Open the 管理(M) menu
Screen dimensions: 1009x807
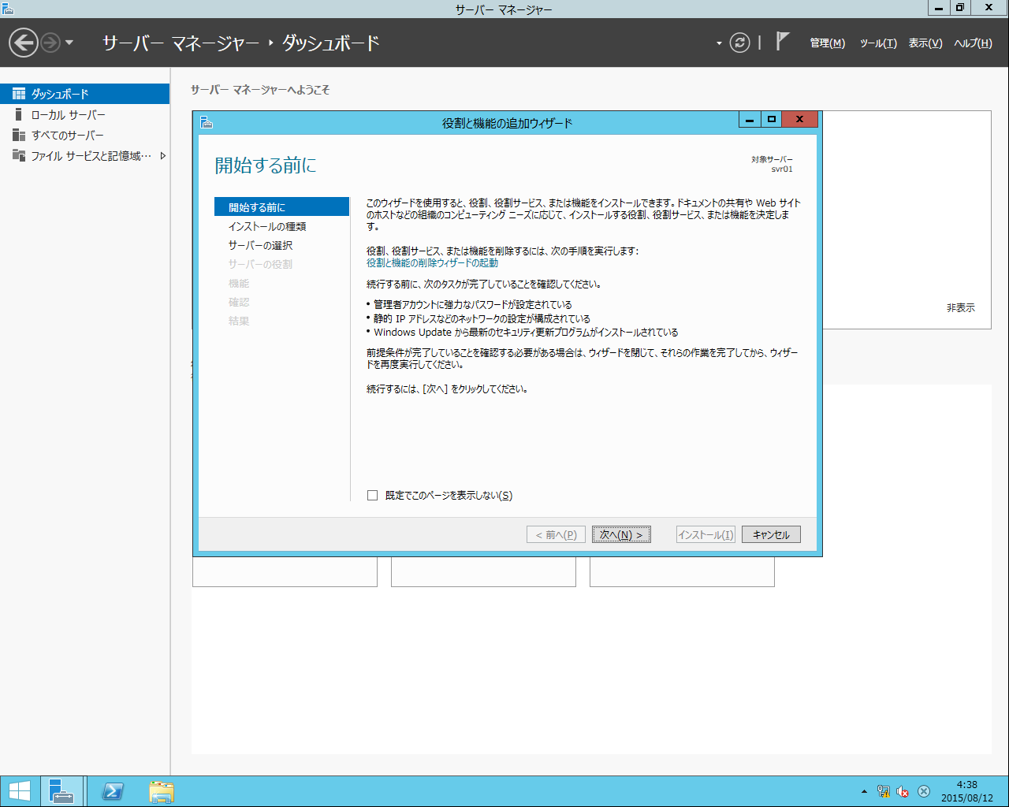pos(827,43)
